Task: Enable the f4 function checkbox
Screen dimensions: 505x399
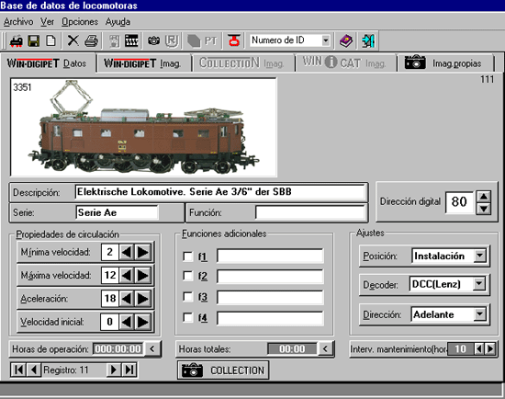Action: [187, 317]
